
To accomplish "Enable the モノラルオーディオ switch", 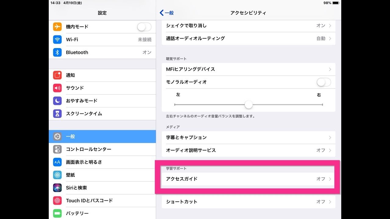I will (x=324, y=82).
